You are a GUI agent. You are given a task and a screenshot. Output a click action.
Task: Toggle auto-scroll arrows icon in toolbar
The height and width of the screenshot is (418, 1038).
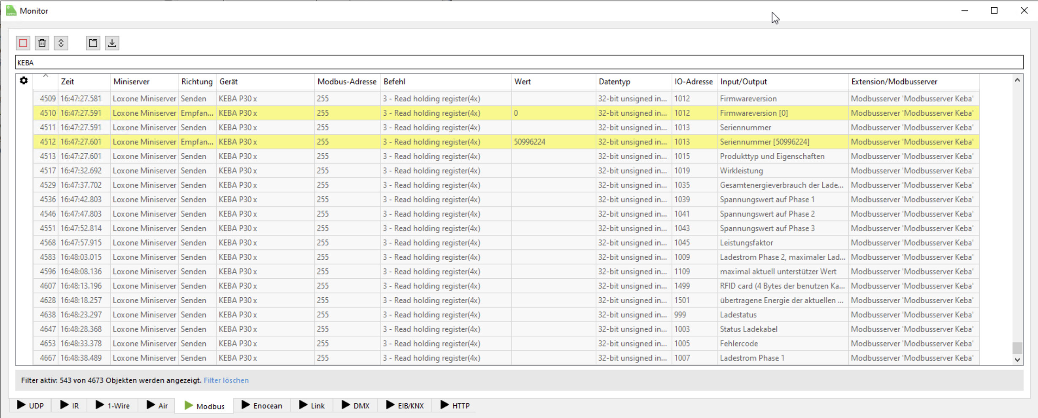[61, 43]
